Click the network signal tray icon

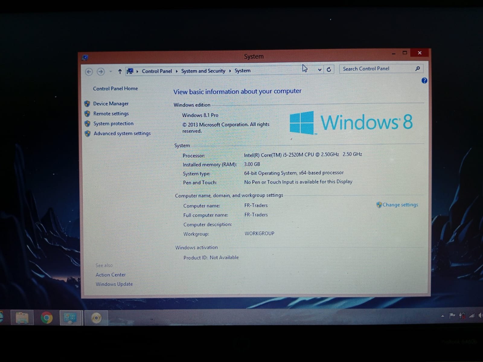click(472, 316)
